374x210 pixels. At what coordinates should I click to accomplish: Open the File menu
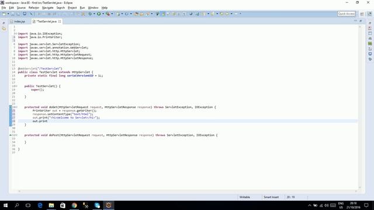pos(4,8)
